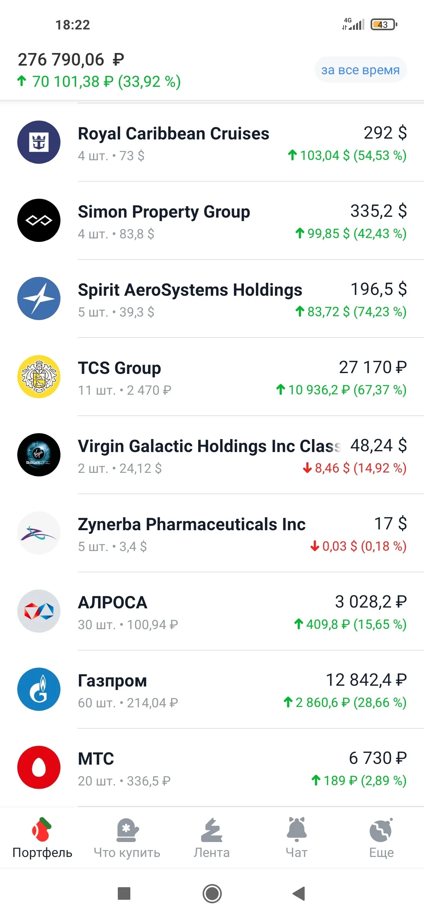
Task: Tap the Газпром flame logo icon
Action: 39,689
